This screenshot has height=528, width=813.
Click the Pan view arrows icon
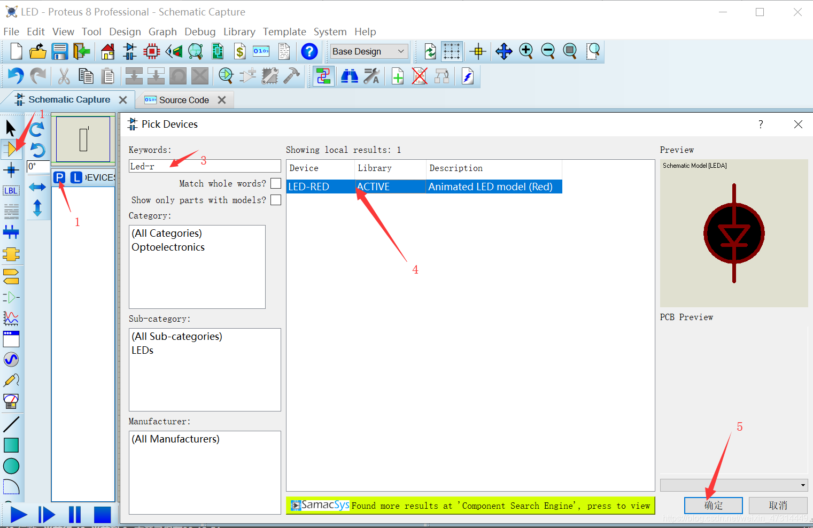pos(504,51)
